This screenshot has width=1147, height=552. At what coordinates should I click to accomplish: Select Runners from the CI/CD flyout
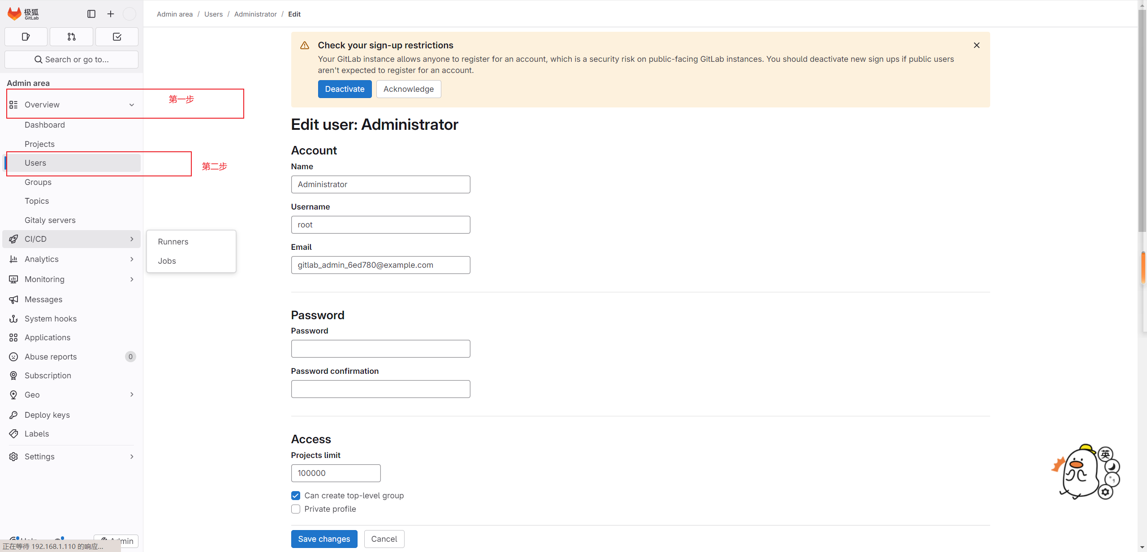[173, 242]
